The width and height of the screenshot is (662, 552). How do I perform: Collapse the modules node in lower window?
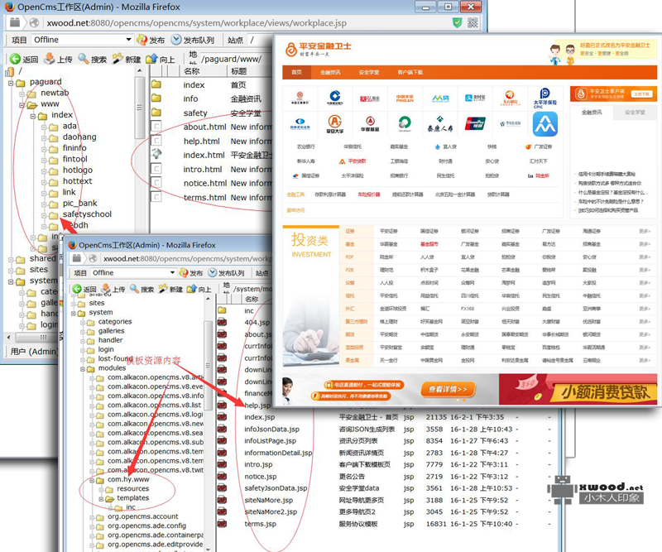(x=83, y=369)
